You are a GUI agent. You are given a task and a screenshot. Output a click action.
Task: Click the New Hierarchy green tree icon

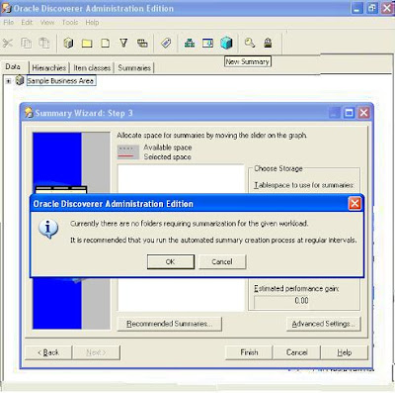coord(190,43)
